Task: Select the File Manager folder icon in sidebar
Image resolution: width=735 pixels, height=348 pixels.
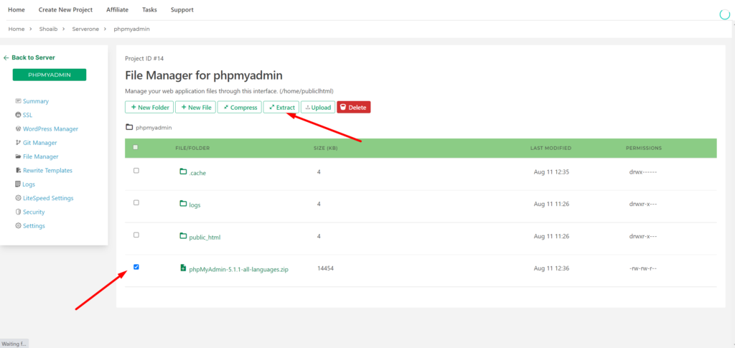Action: (x=18, y=156)
